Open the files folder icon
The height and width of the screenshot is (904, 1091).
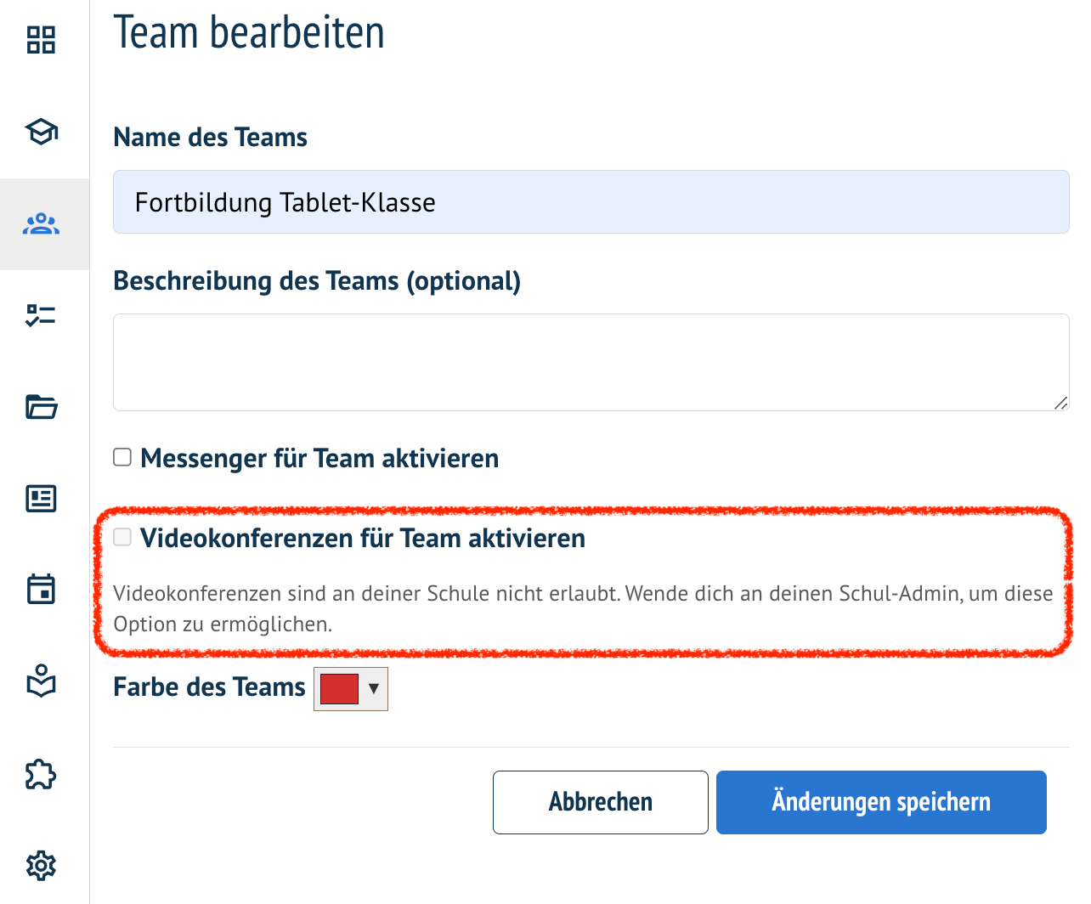click(x=41, y=407)
